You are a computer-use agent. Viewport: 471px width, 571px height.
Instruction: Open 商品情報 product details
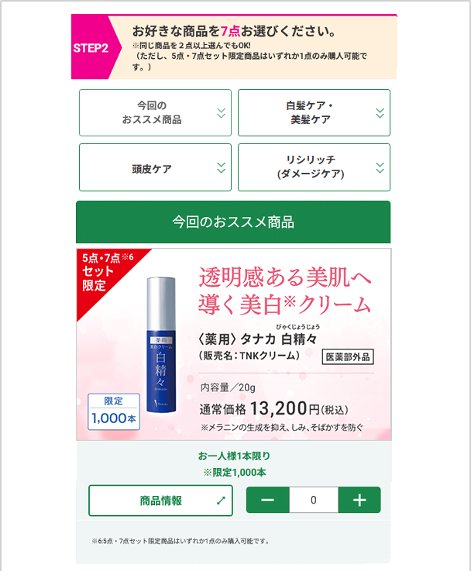click(x=160, y=500)
